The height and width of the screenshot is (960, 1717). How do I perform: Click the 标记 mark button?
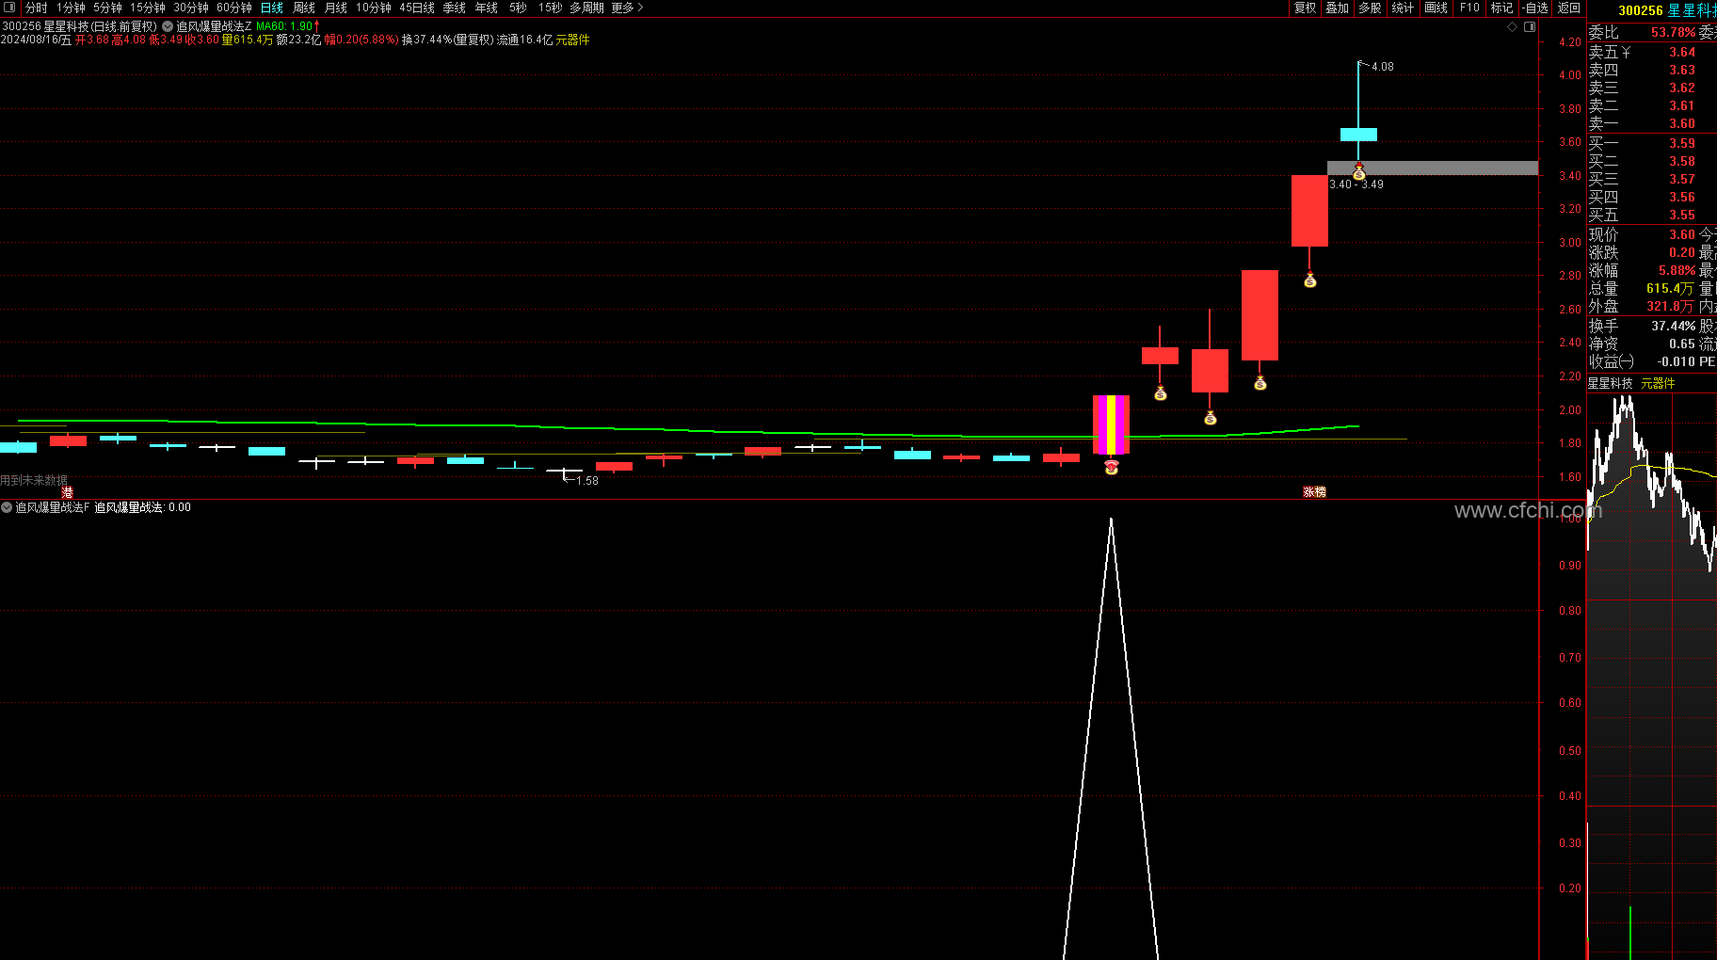point(1502,8)
